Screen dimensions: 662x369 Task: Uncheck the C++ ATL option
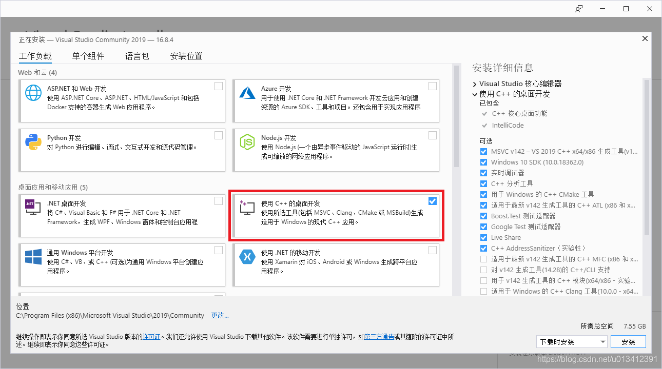483,206
